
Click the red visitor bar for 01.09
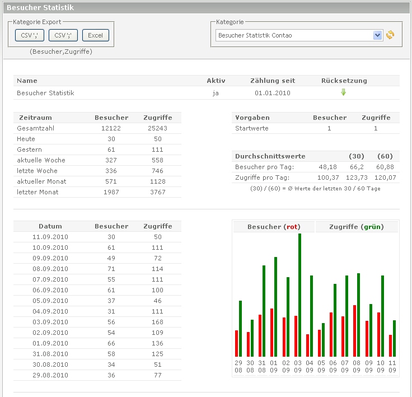271,332
